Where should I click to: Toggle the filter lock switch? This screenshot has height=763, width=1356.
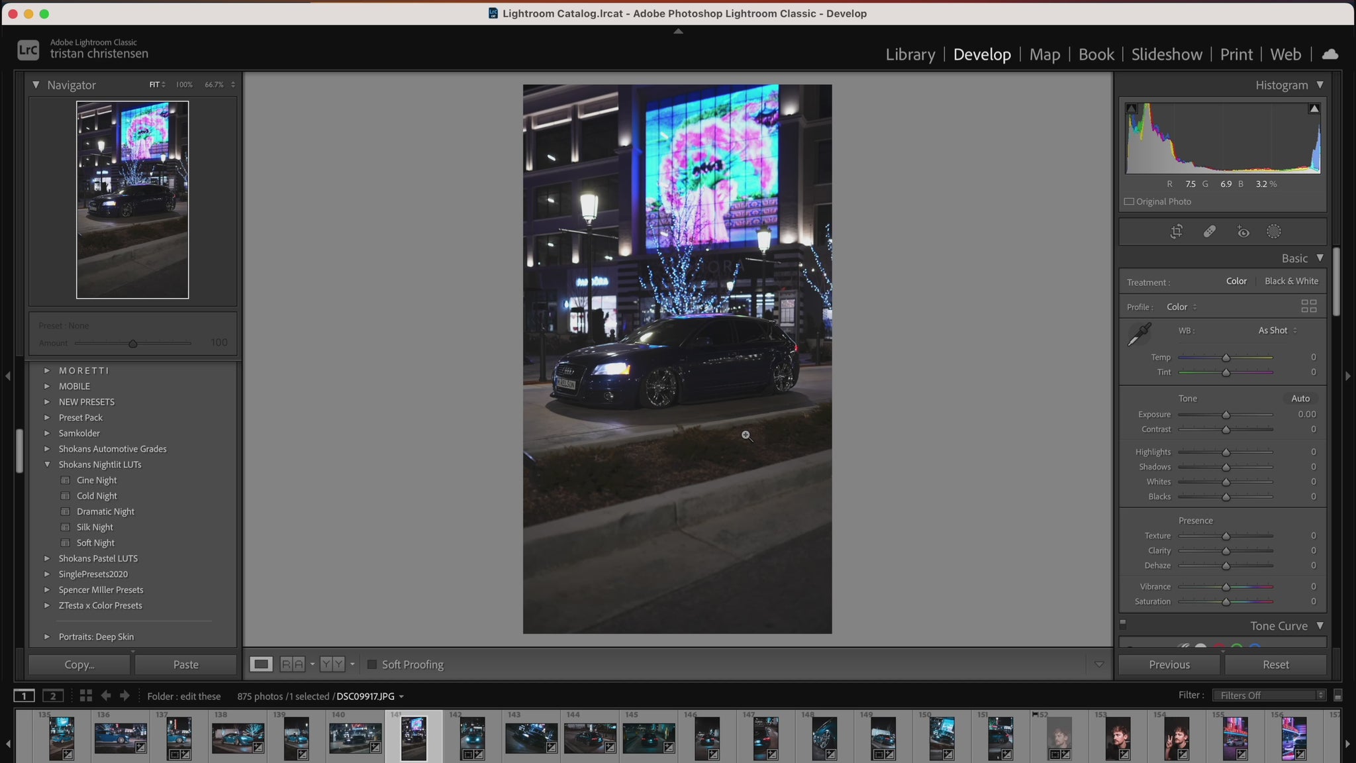1337,695
